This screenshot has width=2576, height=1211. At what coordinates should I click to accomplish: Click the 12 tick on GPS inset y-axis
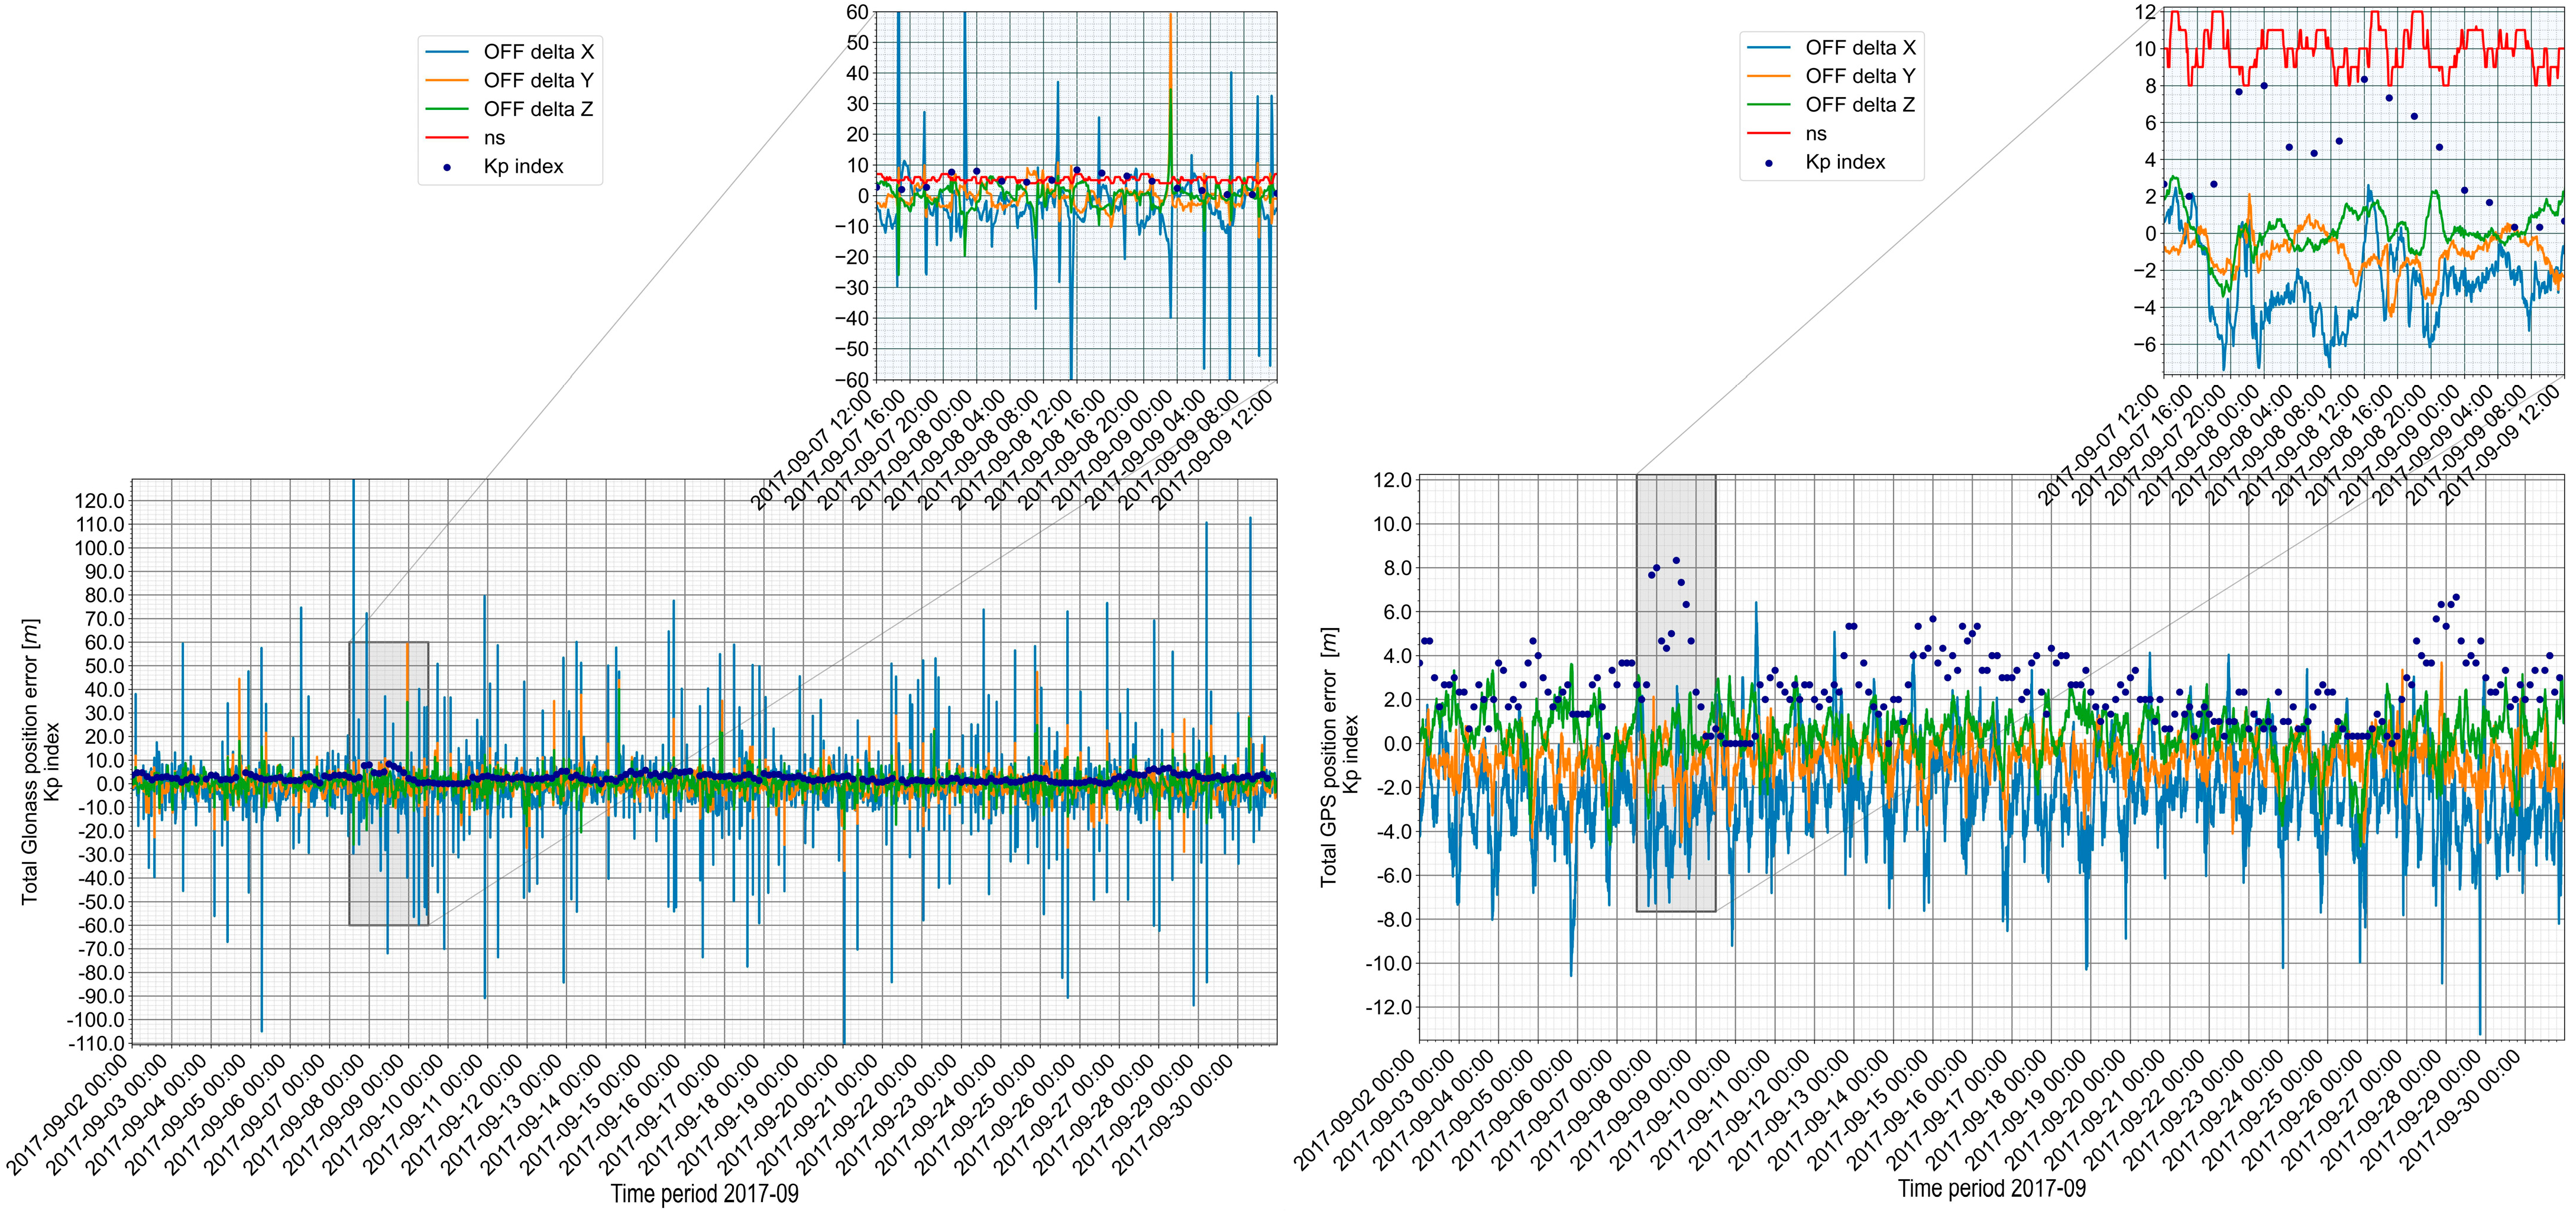(x=2145, y=12)
